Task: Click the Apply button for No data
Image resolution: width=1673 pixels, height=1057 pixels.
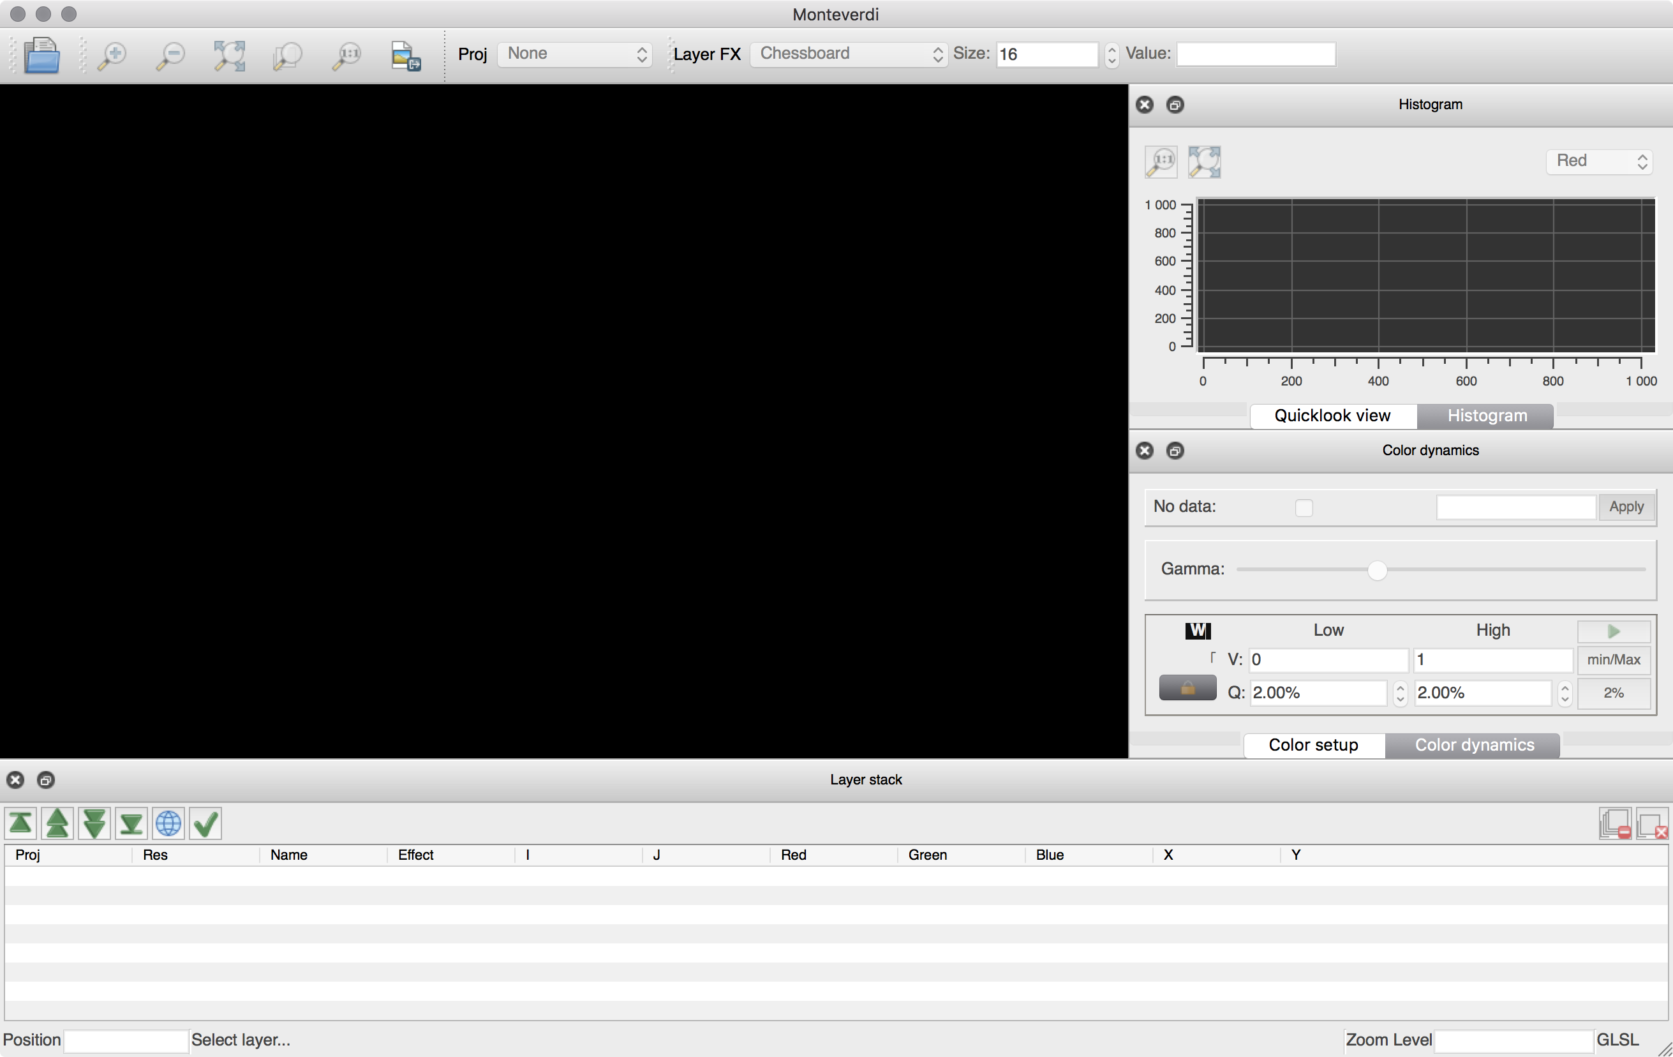Action: 1626,507
